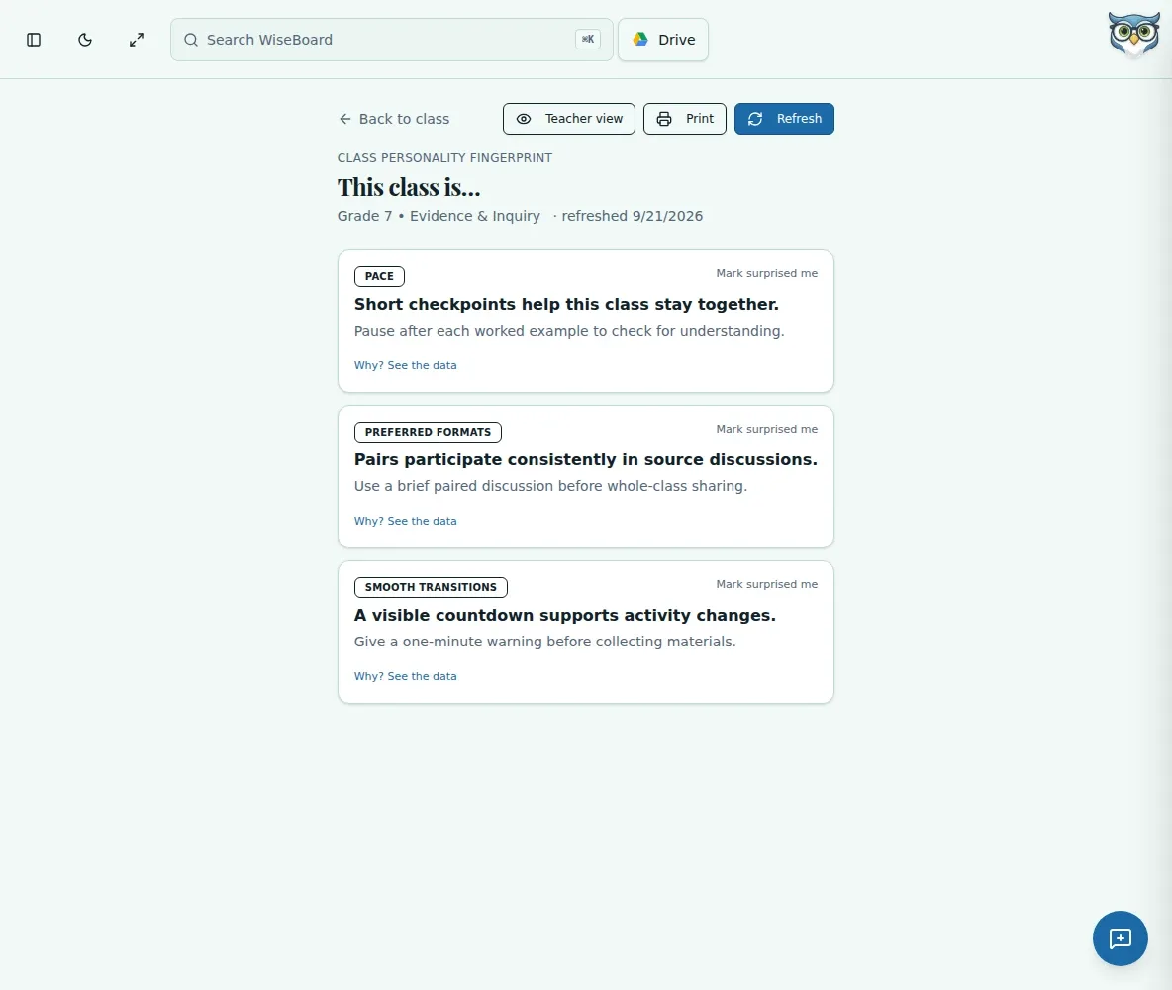Click 'CLASS PERSONALITY FINGERPRINT' label
This screenshot has width=1172, height=990.
[444, 158]
